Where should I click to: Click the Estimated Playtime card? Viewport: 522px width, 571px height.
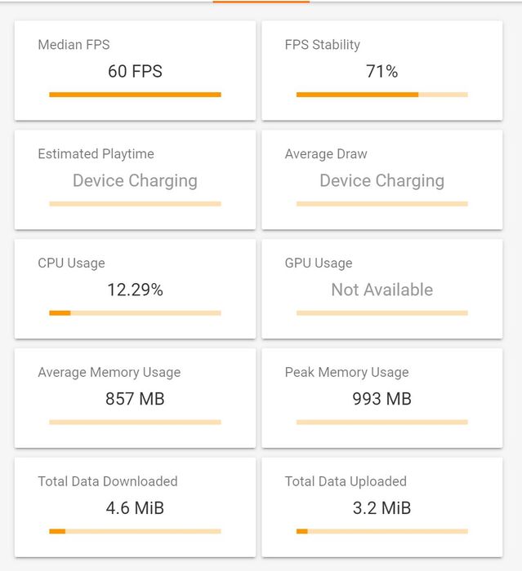pos(135,179)
